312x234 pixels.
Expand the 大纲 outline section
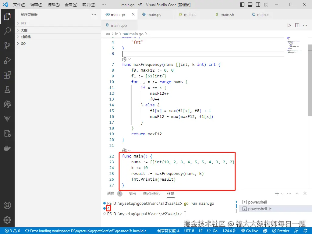[x=58, y=30]
